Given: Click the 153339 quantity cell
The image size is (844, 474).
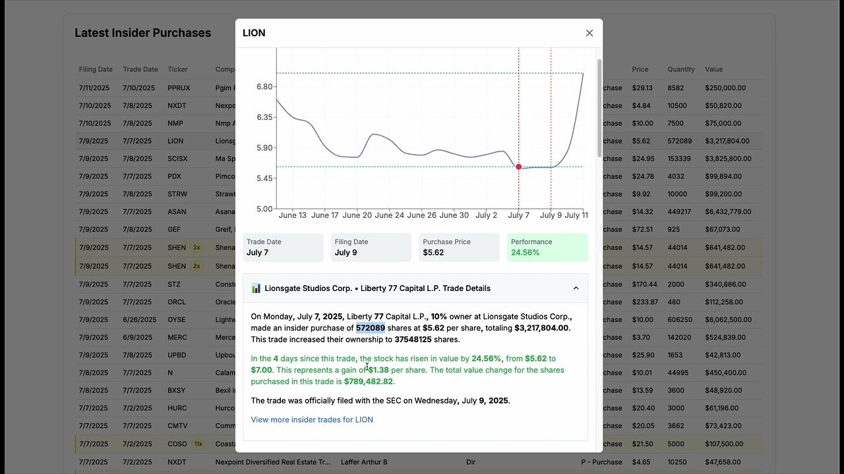Looking at the screenshot, I should click(x=679, y=159).
